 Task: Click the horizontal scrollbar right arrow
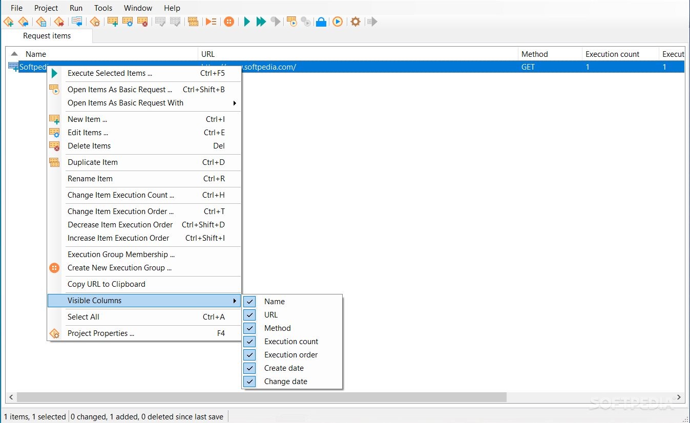tap(679, 397)
